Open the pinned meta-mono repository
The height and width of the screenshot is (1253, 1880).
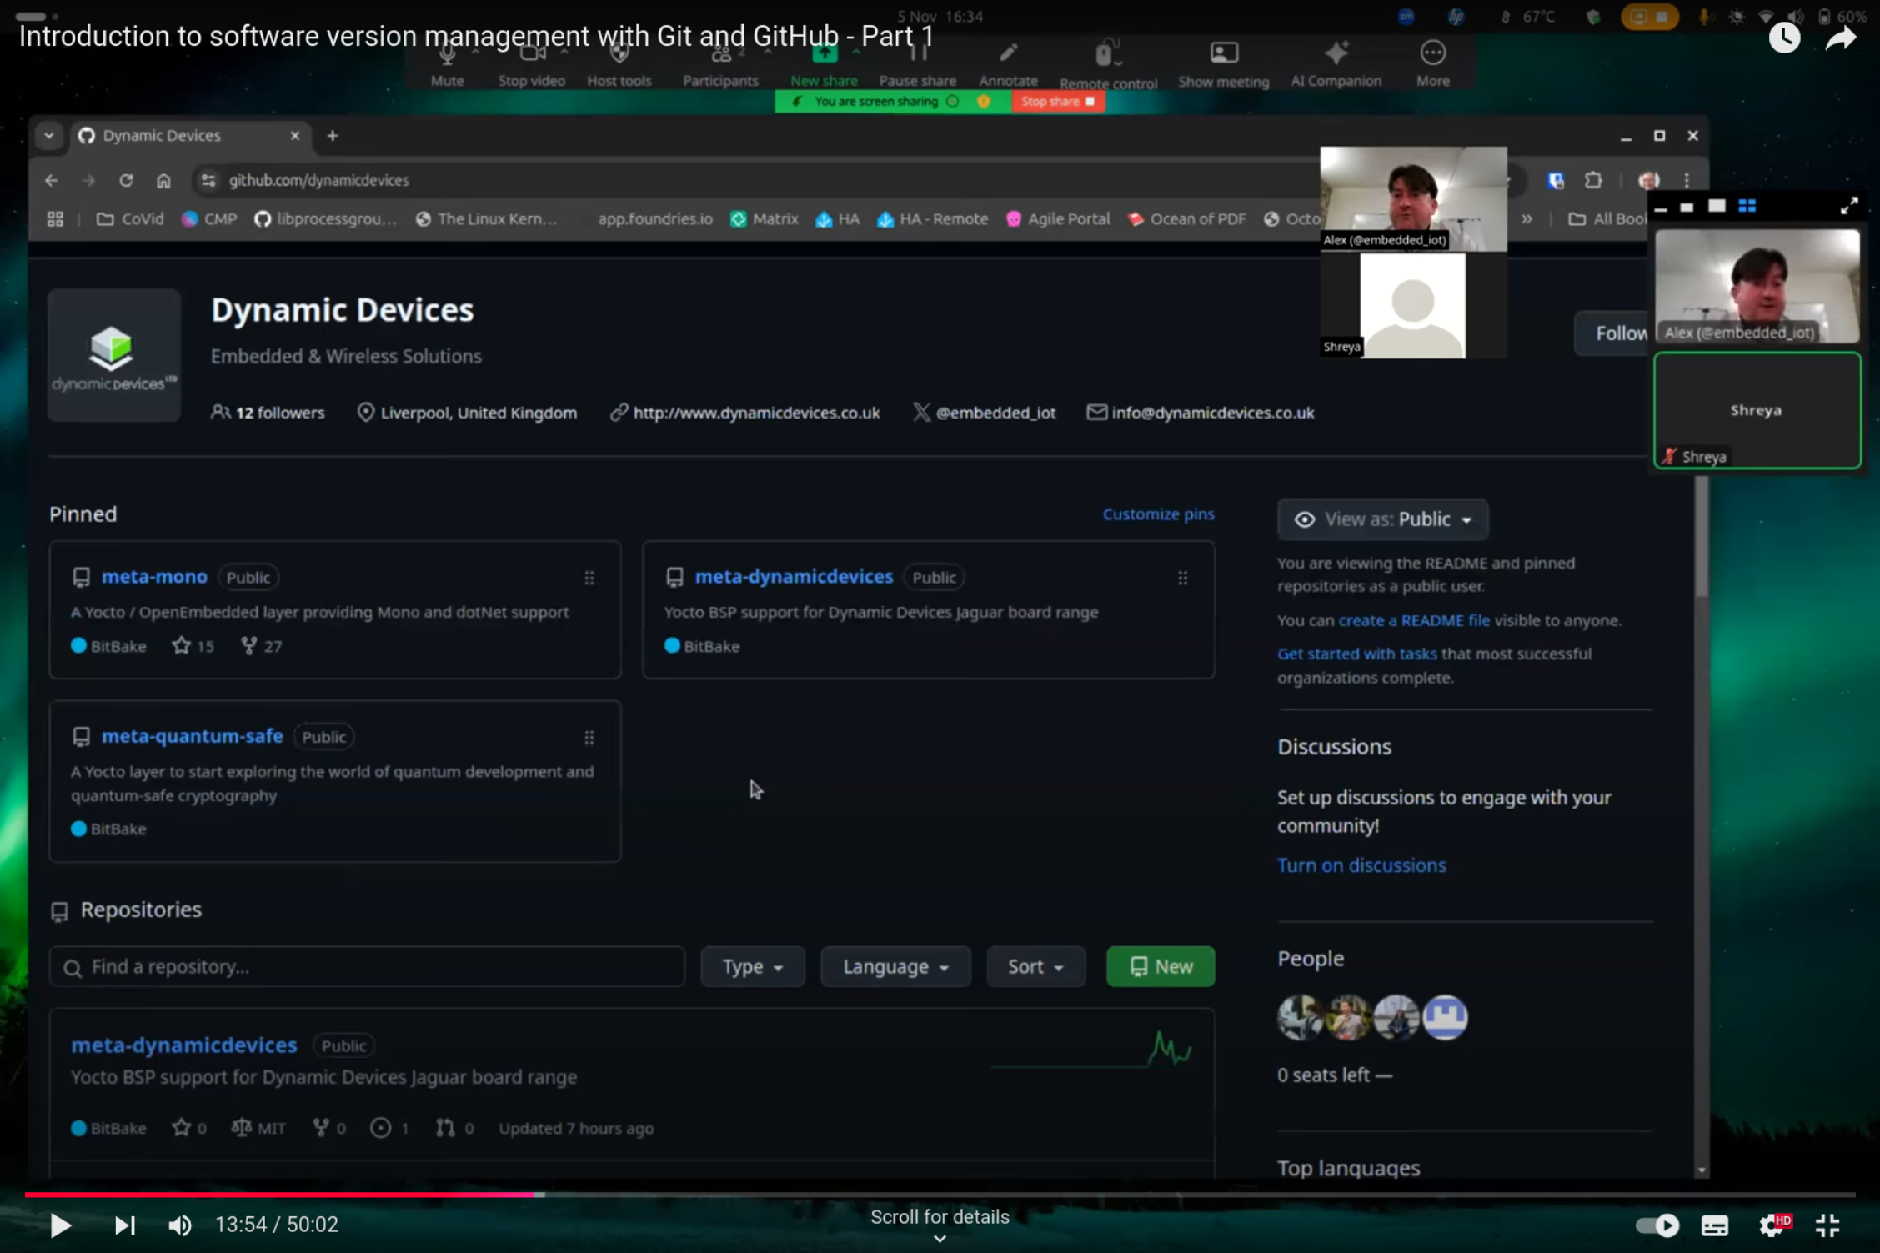(x=154, y=577)
